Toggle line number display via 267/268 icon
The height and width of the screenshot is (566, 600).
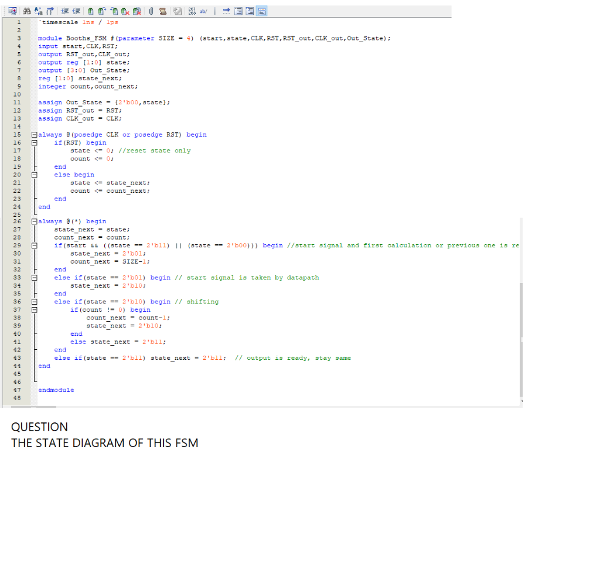coord(190,11)
